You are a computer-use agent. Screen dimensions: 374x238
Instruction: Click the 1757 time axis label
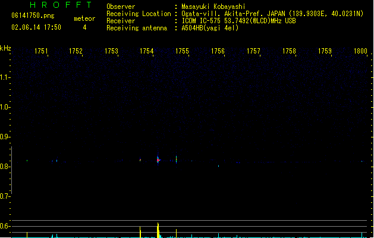click(253, 51)
